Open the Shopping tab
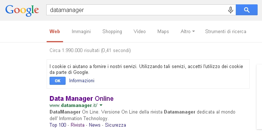262x135 pixels. pyautogui.click(x=112, y=32)
